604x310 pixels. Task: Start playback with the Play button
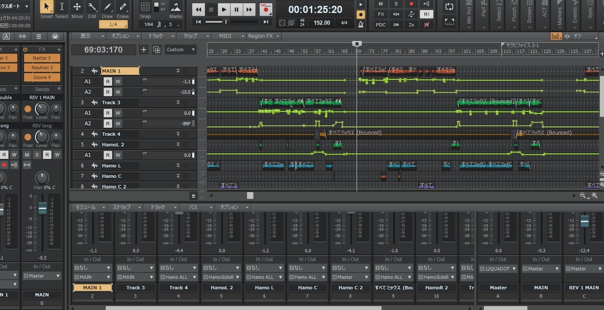[x=224, y=9]
